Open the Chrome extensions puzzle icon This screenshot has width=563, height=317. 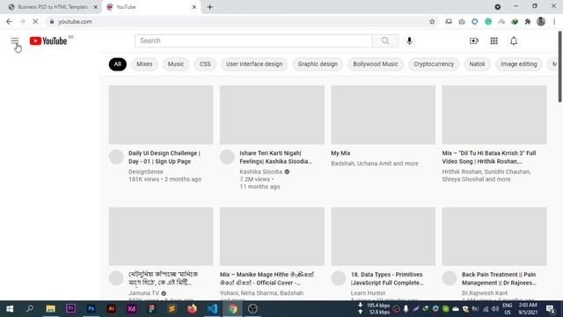point(528,21)
